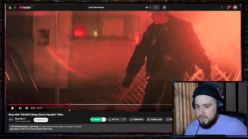Open the hamburger guide menu

15,7
